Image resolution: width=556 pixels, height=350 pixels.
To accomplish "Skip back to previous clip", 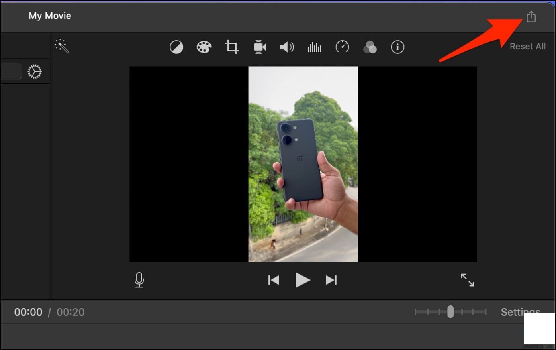I will [274, 280].
